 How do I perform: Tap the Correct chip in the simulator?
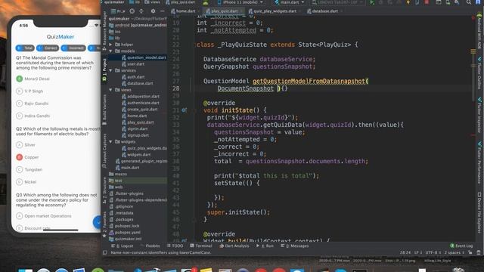pos(48,48)
